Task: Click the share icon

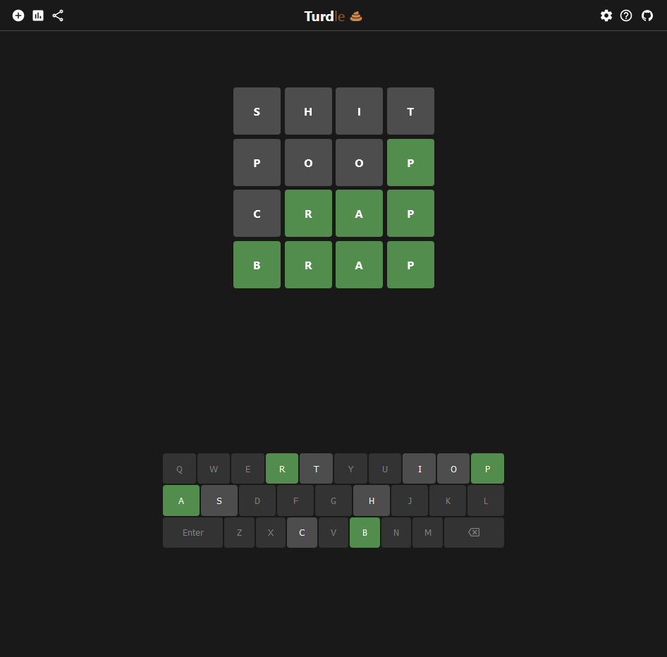Action: [x=58, y=16]
